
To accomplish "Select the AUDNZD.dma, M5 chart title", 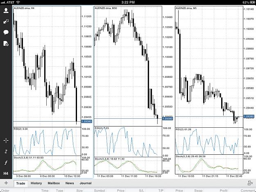I will click(x=186, y=8).
